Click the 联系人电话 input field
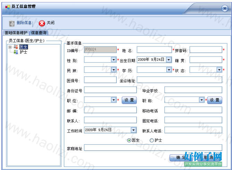Viewport: 232px width, 170px height. [x=193, y=130]
